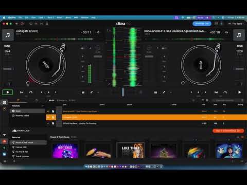Screen dimensions: 247x185
Task: Click the deck 2 low EQ knob
Action: (x=164, y=77)
